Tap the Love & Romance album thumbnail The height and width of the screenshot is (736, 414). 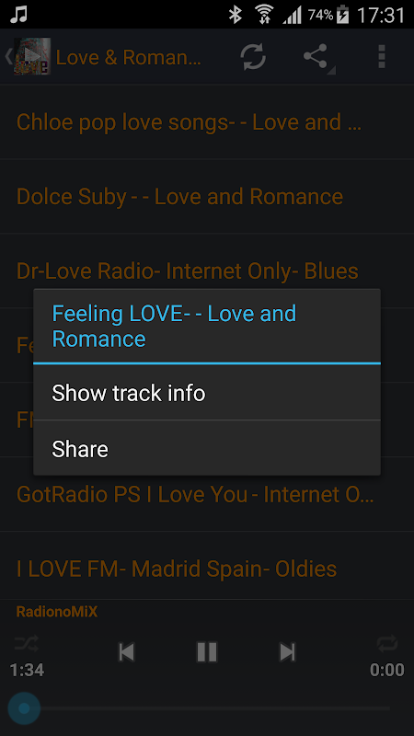[32, 56]
